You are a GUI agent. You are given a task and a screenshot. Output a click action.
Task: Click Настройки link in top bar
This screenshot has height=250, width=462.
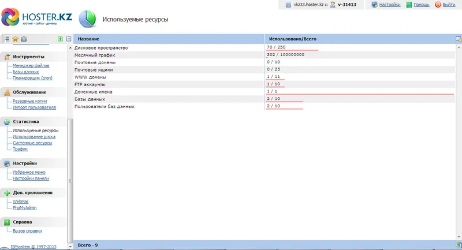pyautogui.click(x=390, y=5)
